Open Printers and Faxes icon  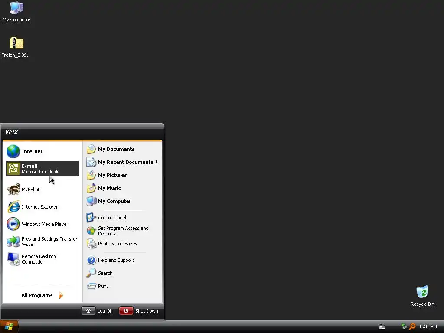tap(91, 244)
